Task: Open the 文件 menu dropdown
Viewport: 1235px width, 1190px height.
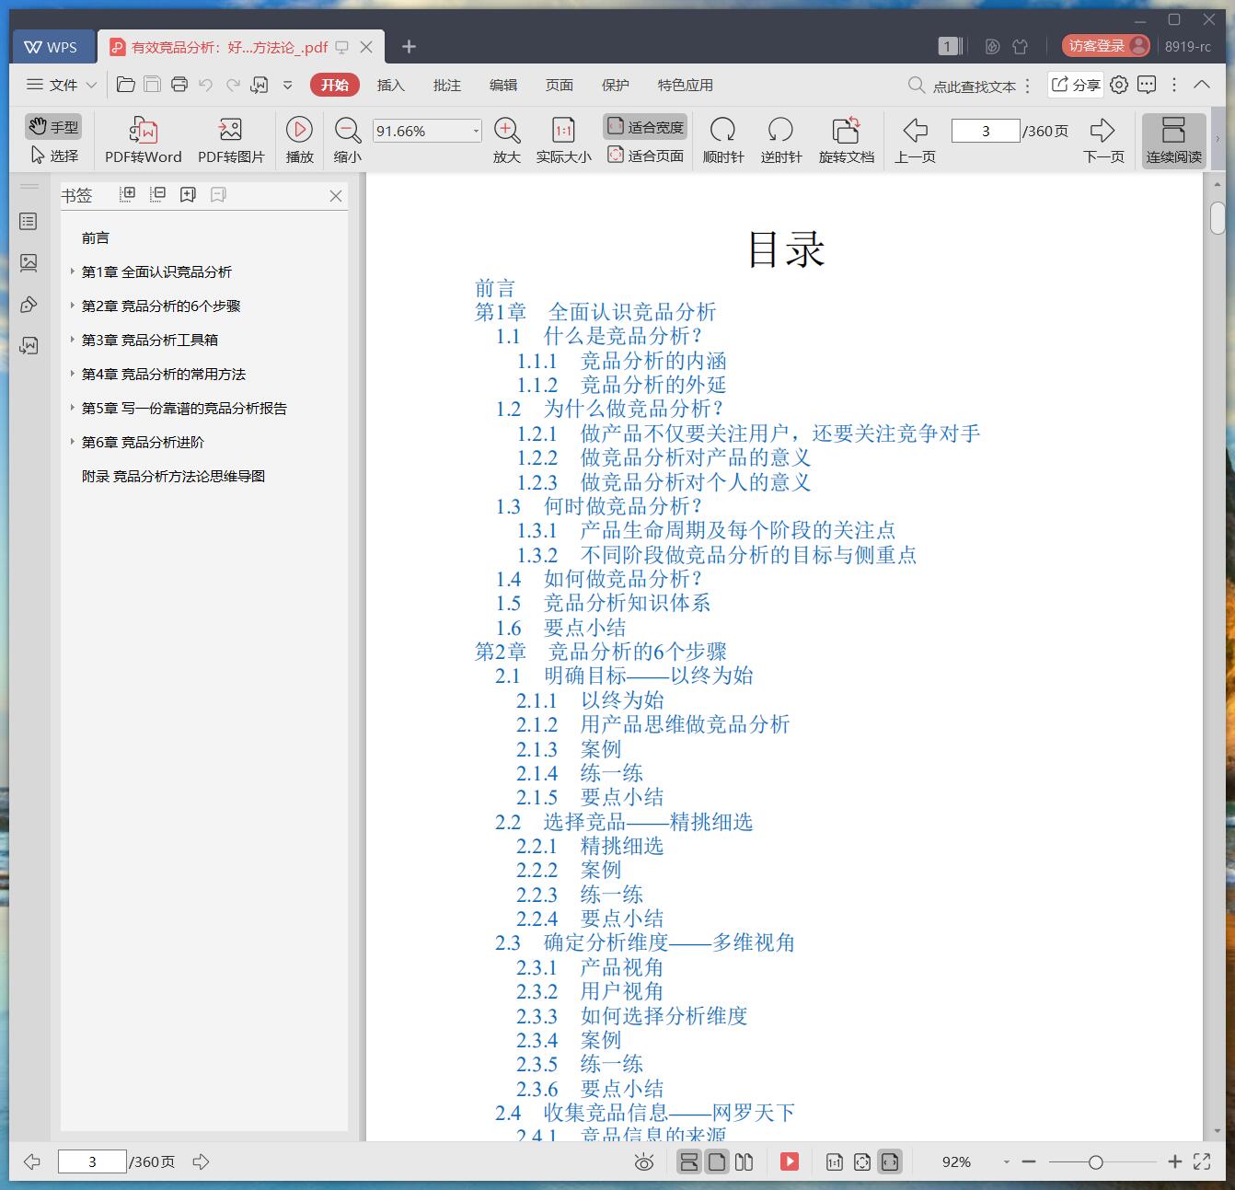Action: (62, 85)
